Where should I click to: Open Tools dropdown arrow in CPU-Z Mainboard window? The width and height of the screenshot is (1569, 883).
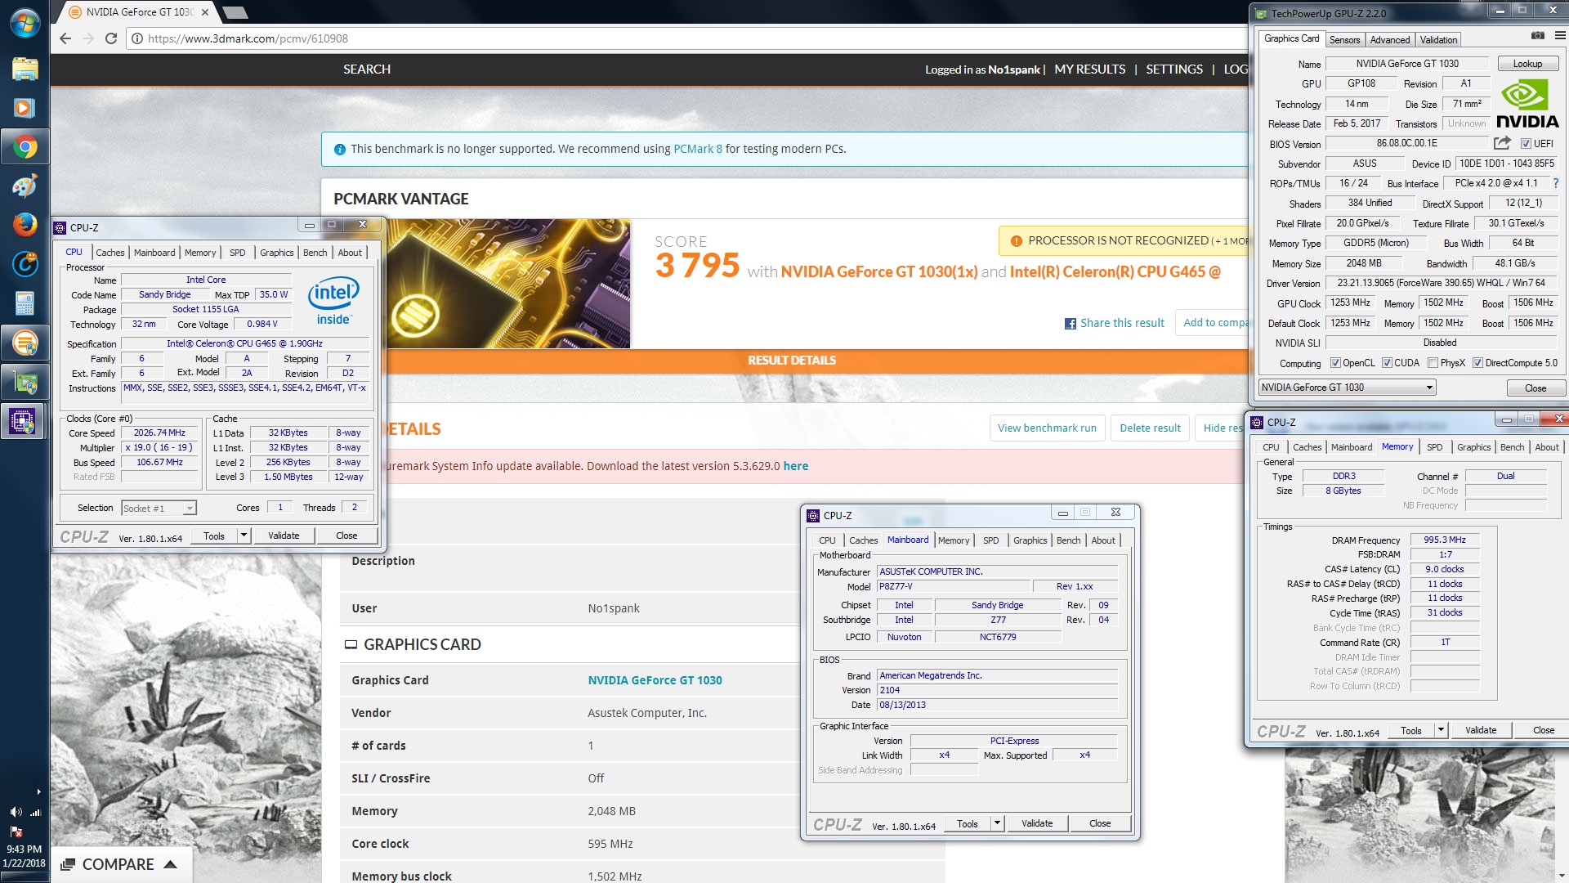pyautogui.click(x=997, y=823)
